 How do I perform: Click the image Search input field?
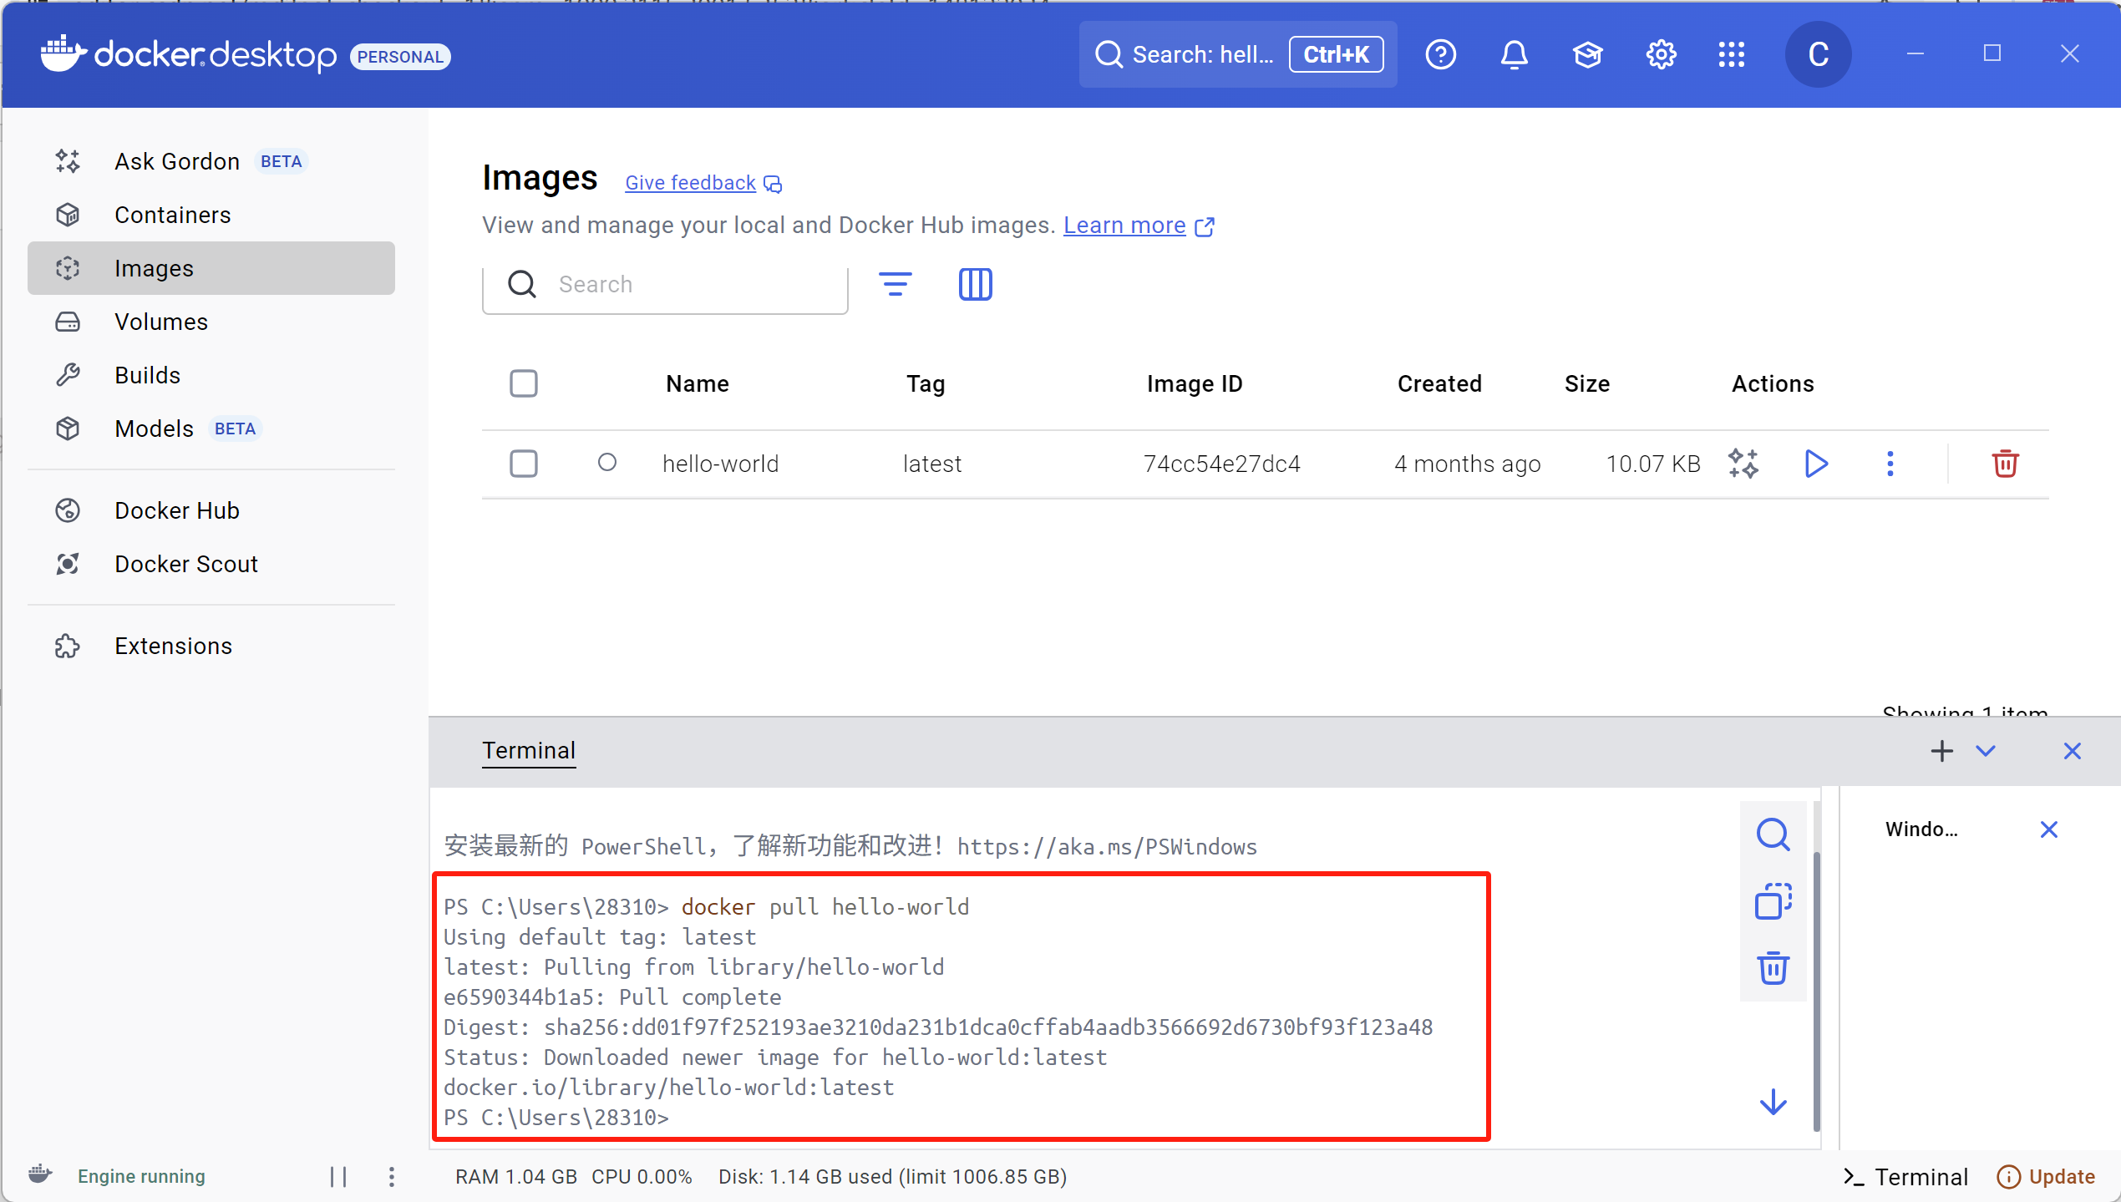(x=693, y=285)
